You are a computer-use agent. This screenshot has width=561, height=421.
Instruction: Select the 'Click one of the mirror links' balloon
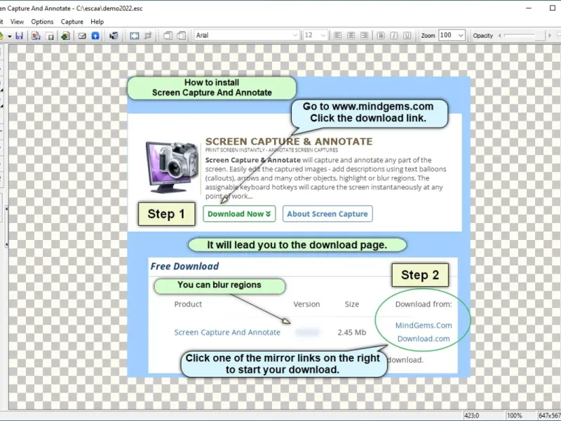(x=283, y=363)
